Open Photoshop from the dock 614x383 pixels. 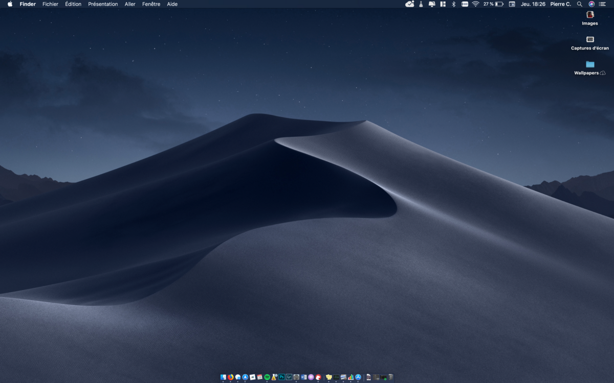click(x=281, y=377)
